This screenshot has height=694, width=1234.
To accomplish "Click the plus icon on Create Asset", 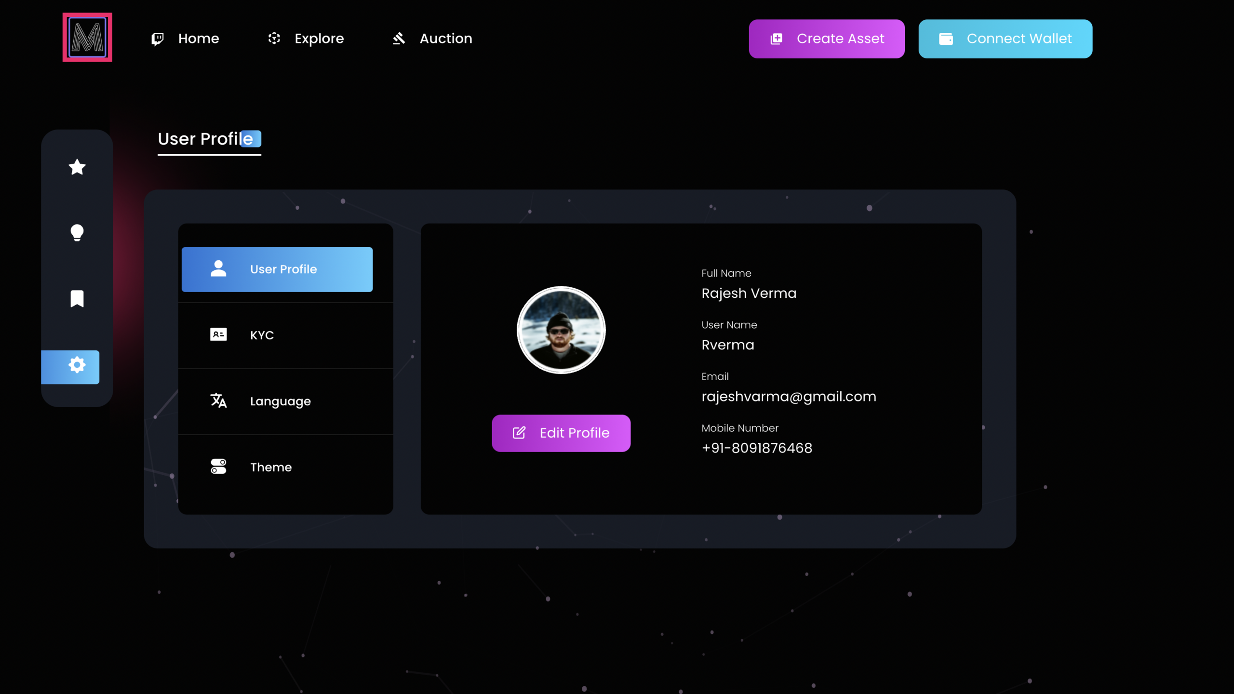I will pyautogui.click(x=776, y=39).
